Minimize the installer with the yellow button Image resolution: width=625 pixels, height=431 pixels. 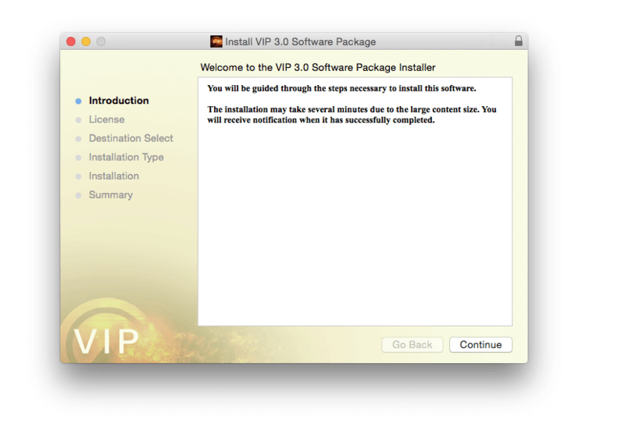pyautogui.click(x=86, y=41)
